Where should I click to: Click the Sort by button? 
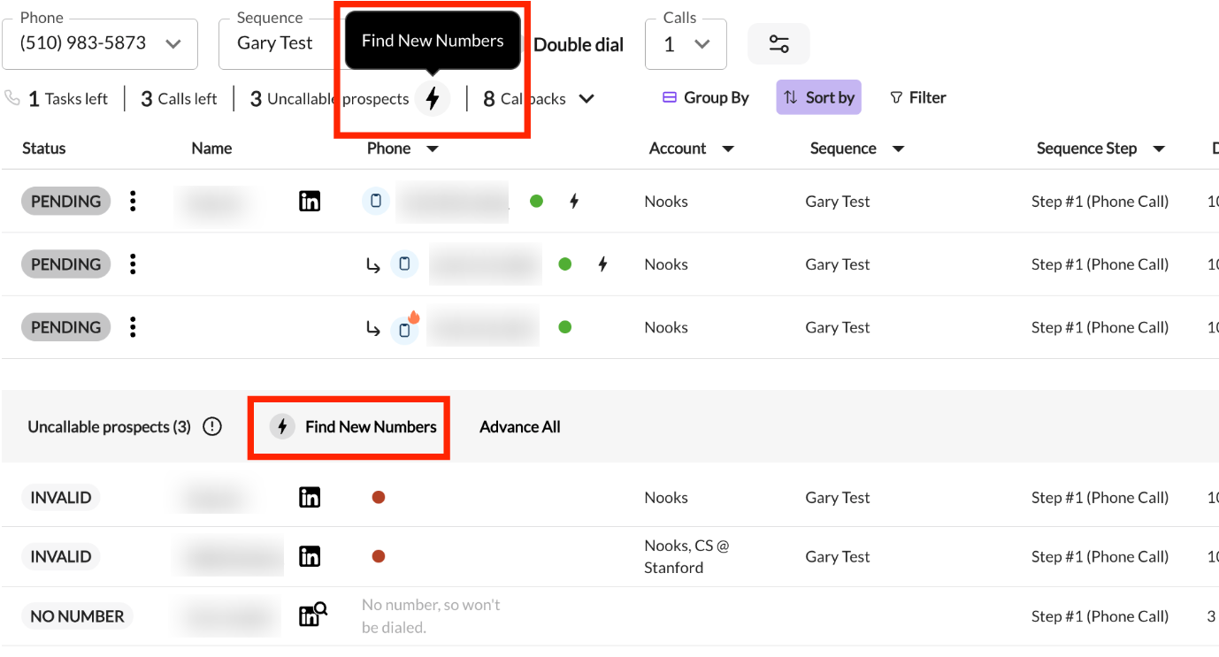819,97
